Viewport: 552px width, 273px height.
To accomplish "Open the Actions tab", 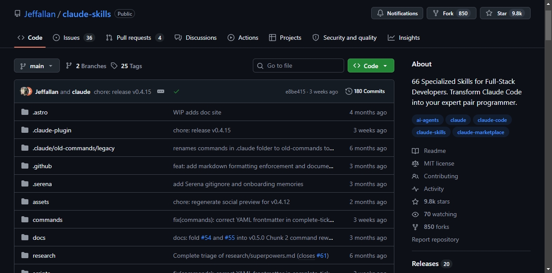I will click(x=243, y=38).
